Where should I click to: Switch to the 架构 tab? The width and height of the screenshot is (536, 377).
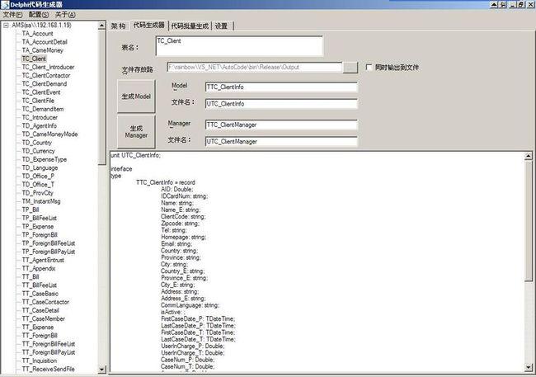[119, 26]
